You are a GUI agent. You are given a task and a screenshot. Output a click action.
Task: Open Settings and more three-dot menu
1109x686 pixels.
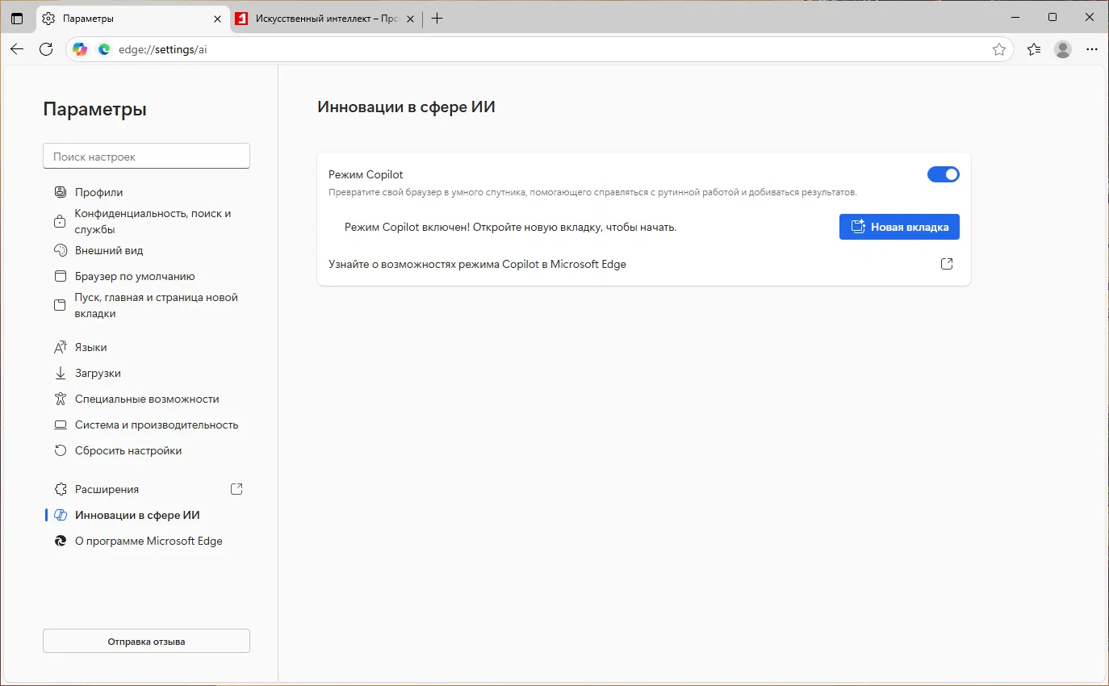pyautogui.click(x=1092, y=49)
